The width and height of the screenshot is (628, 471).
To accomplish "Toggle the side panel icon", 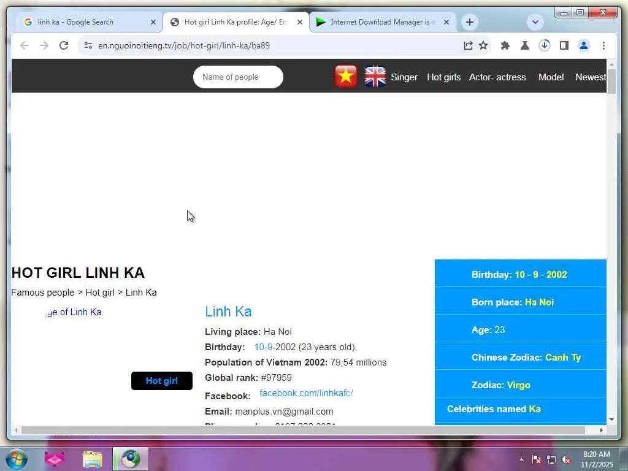I will click(x=564, y=45).
